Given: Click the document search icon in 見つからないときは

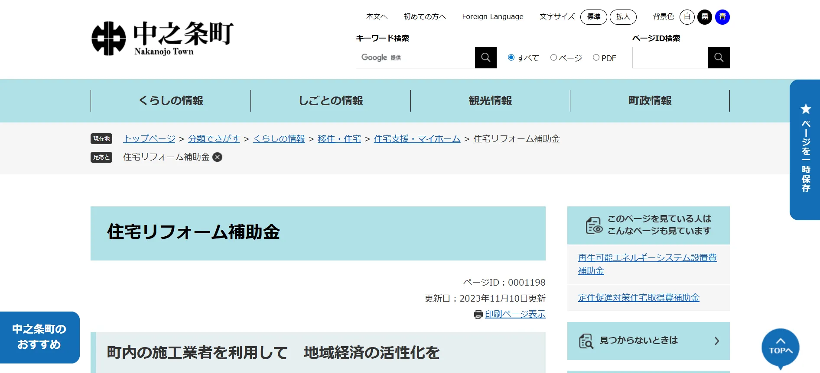Looking at the screenshot, I should 586,341.
